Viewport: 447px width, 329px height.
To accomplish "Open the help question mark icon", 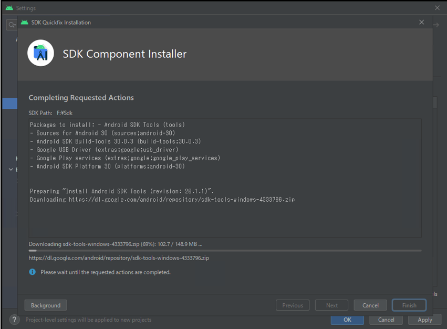I will (x=14, y=320).
